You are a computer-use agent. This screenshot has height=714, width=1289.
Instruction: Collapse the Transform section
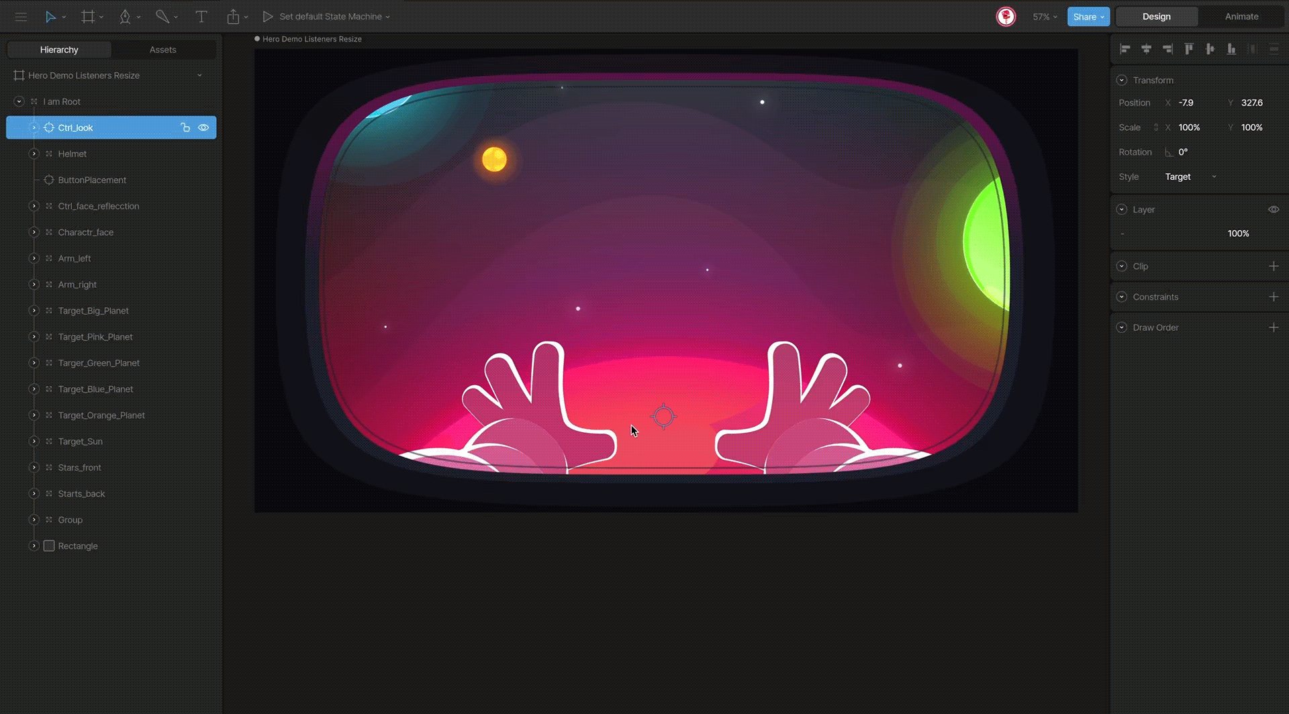pos(1121,80)
